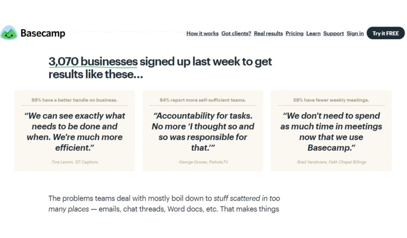
Task: Click the 89% better handle on business stat
Action: 75,100
